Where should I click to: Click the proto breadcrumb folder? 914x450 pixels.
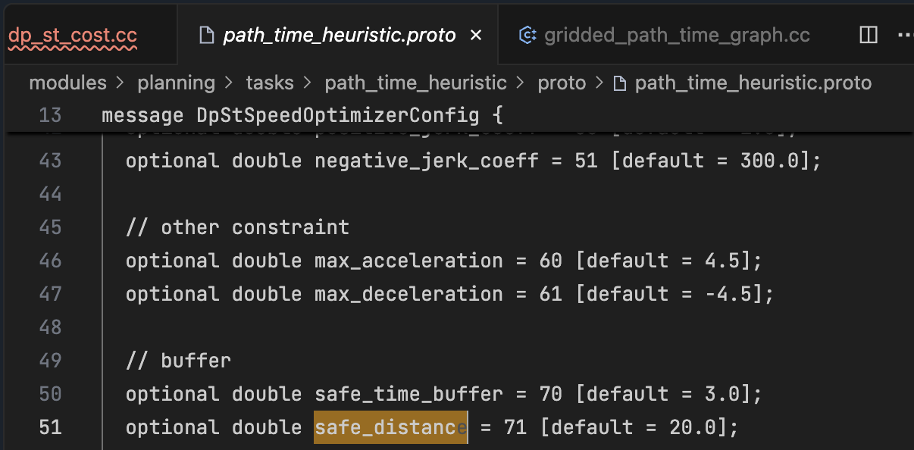pos(562,83)
